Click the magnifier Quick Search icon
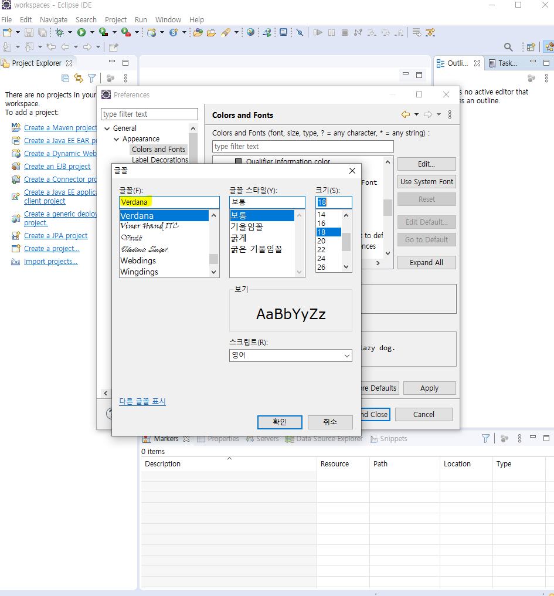This screenshot has width=554, height=596. pos(508,47)
